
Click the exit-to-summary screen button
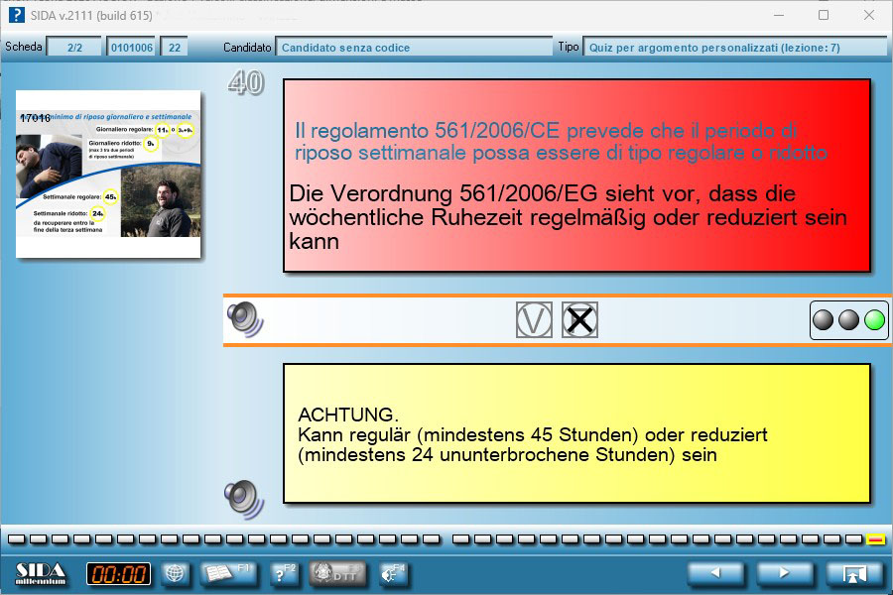(853, 573)
